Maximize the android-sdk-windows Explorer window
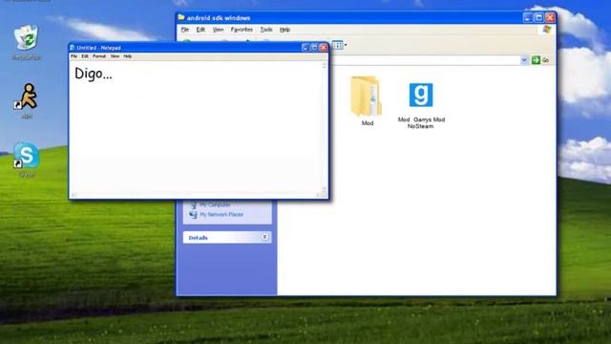This screenshot has height=344, width=611. pyautogui.click(x=538, y=17)
